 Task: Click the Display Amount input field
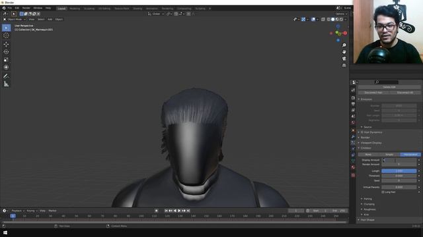399,160
